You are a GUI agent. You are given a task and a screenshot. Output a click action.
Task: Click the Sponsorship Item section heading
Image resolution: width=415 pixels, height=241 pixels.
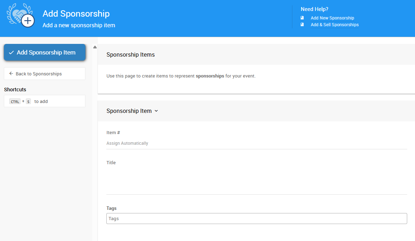[129, 111]
